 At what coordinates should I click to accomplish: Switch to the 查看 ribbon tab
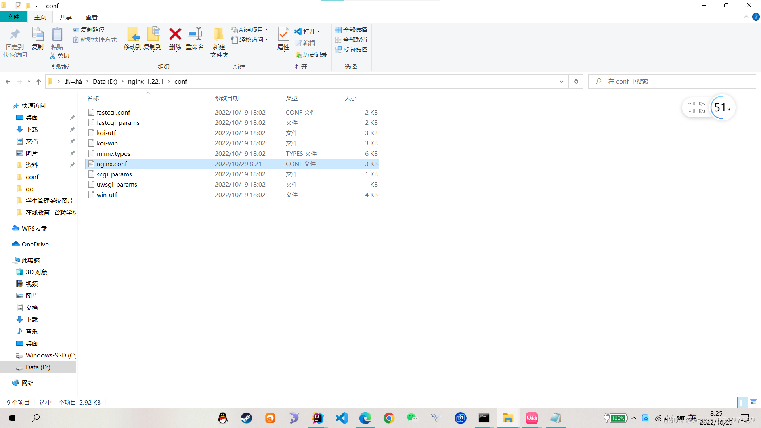click(x=92, y=17)
